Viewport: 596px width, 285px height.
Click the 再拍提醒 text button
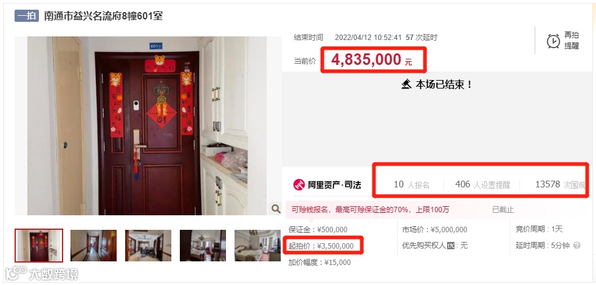point(571,41)
